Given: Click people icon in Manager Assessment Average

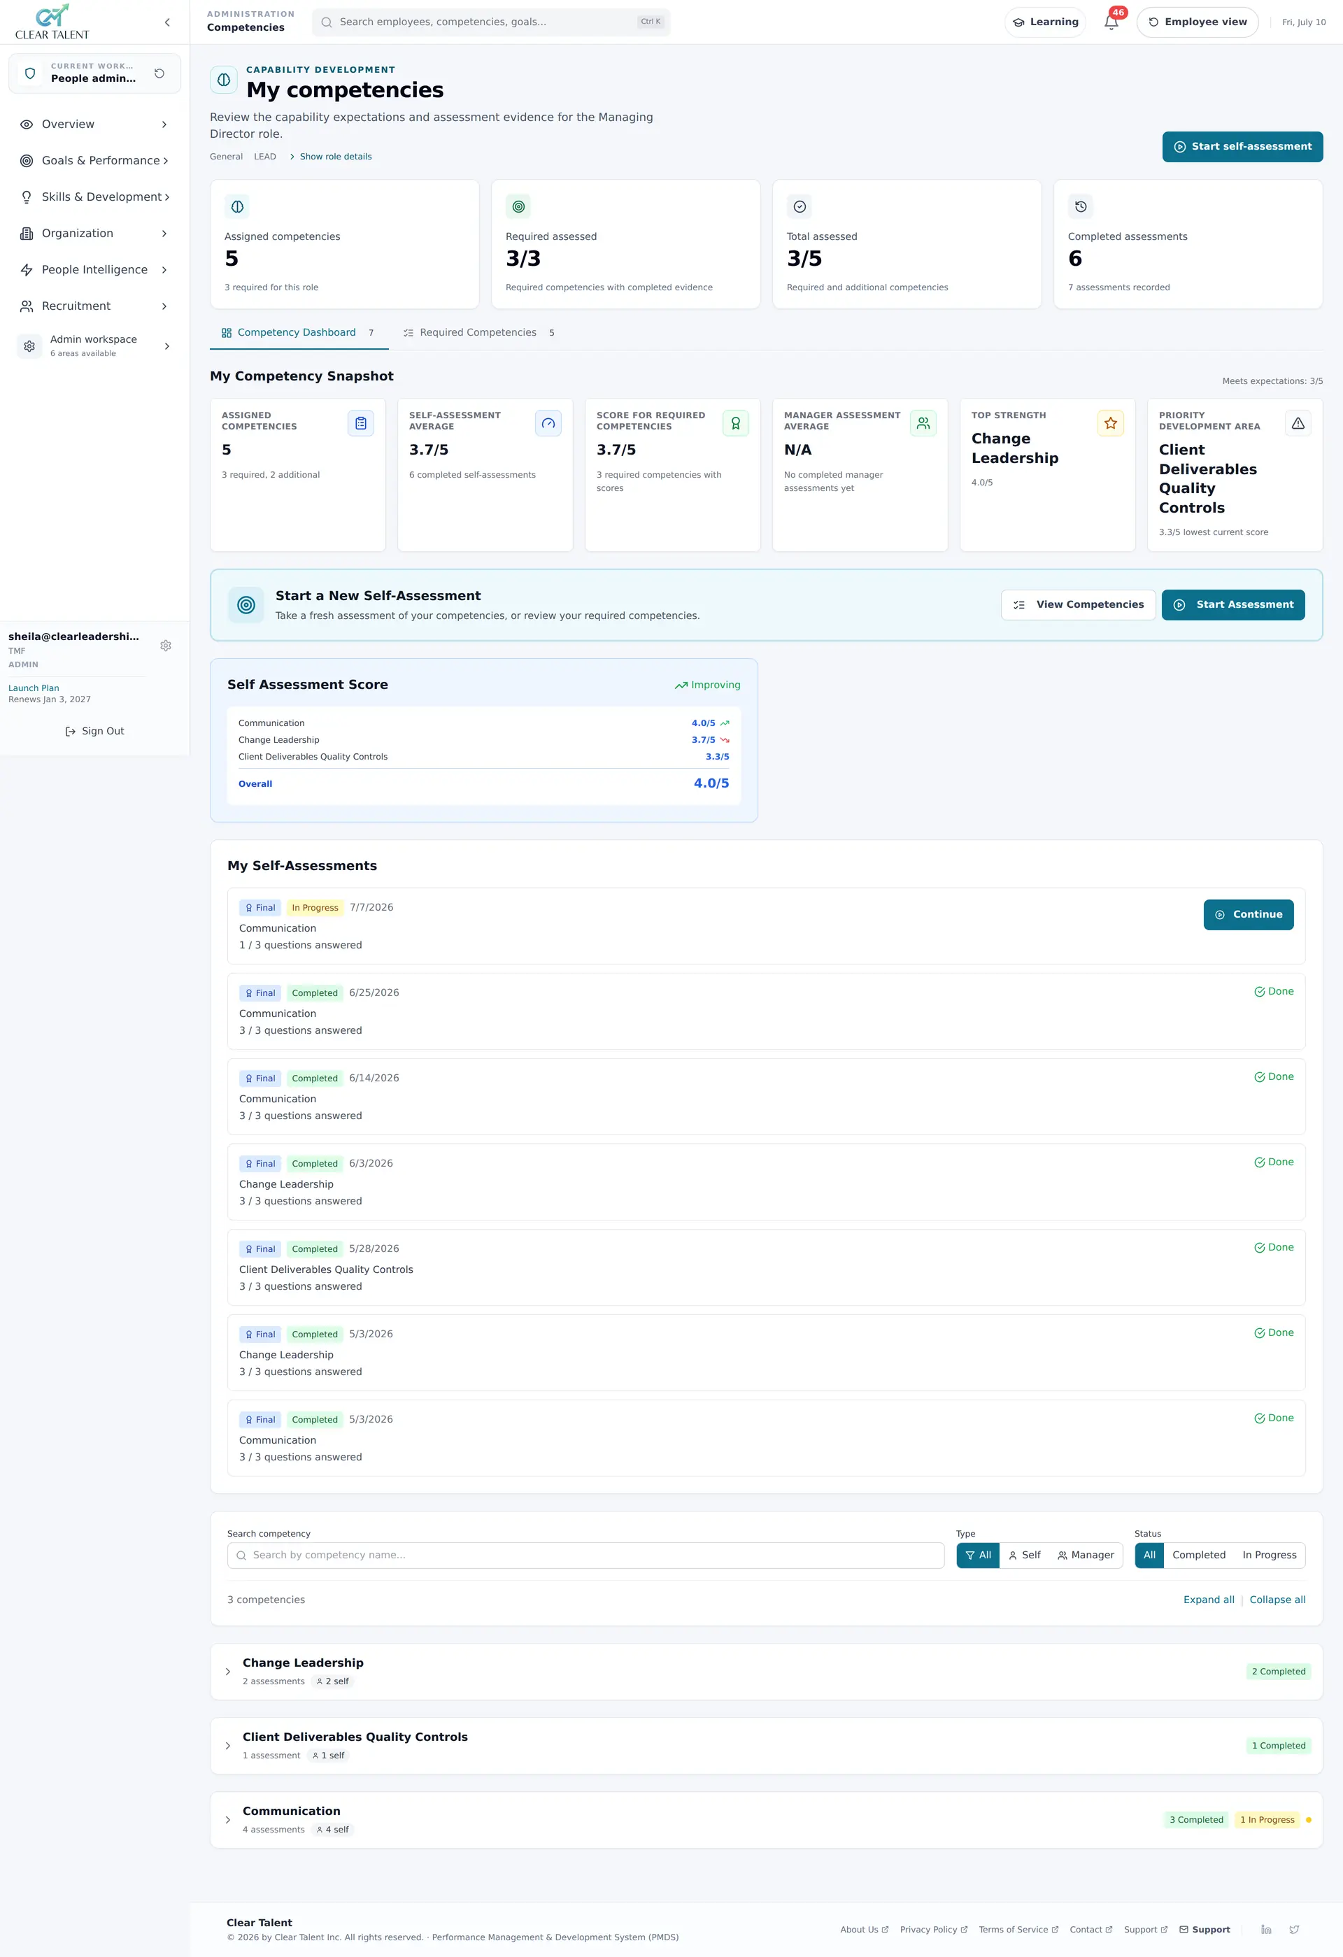Looking at the screenshot, I should tap(924, 424).
